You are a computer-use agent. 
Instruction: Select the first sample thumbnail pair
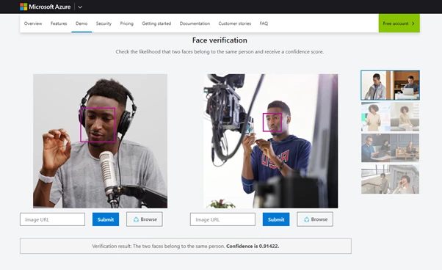coord(390,85)
